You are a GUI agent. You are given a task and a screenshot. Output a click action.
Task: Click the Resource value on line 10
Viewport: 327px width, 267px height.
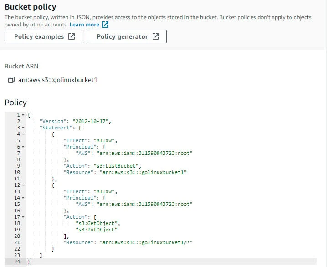click(143, 172)
